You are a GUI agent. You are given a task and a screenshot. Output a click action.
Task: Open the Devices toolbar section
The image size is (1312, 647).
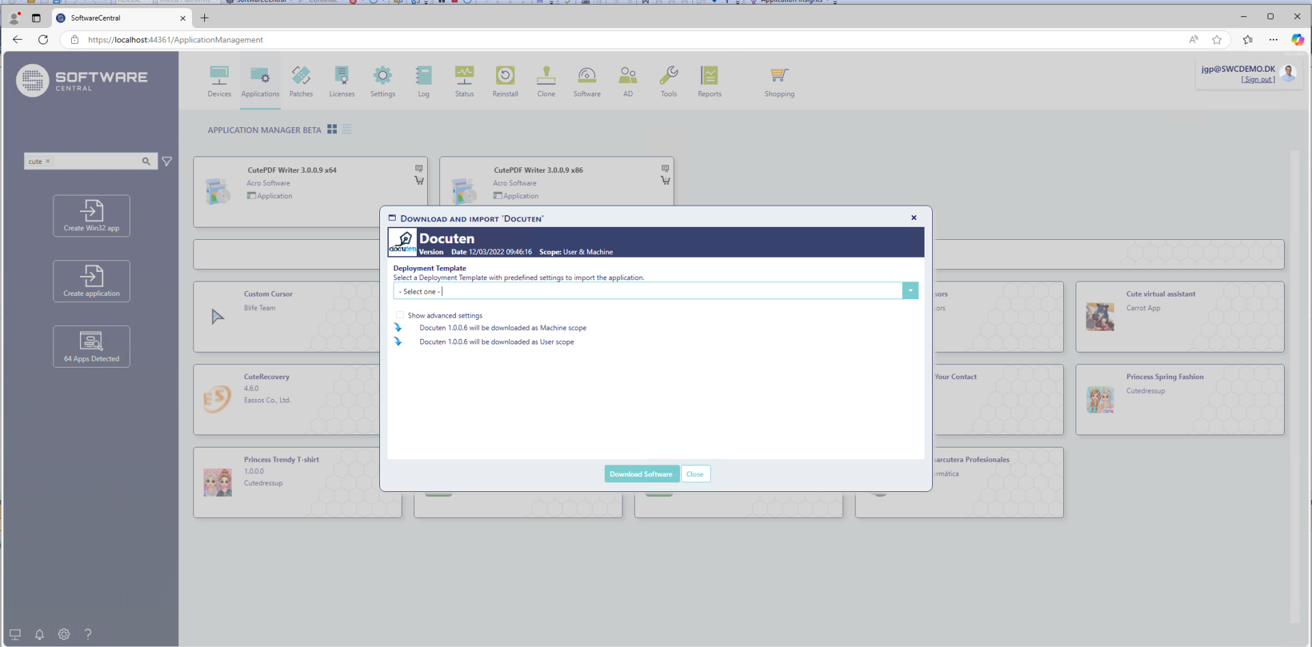[x=219, y=81]
